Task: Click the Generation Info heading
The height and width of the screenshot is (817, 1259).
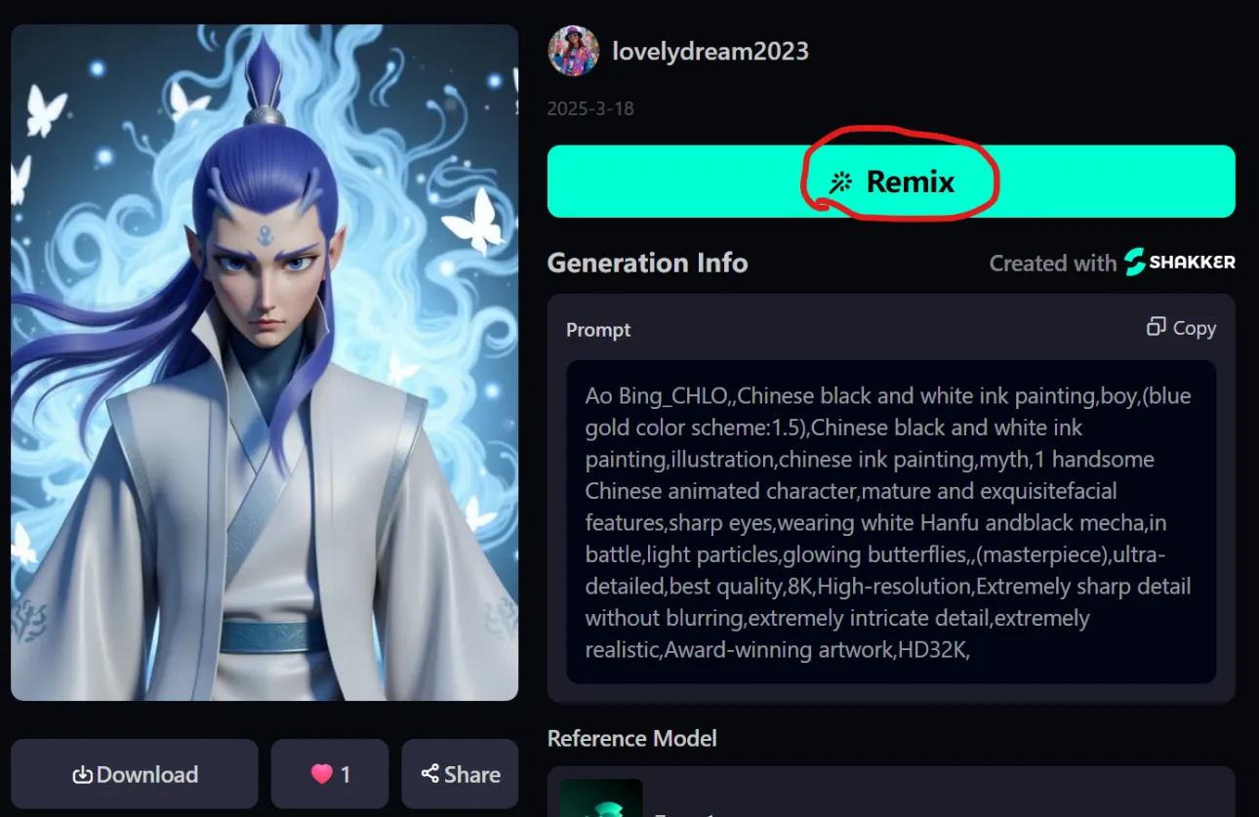Action: click(648, 263)
